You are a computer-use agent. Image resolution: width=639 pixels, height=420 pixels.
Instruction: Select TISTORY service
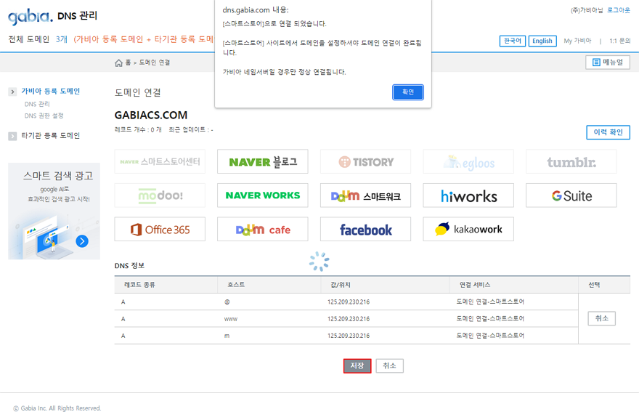365,161
